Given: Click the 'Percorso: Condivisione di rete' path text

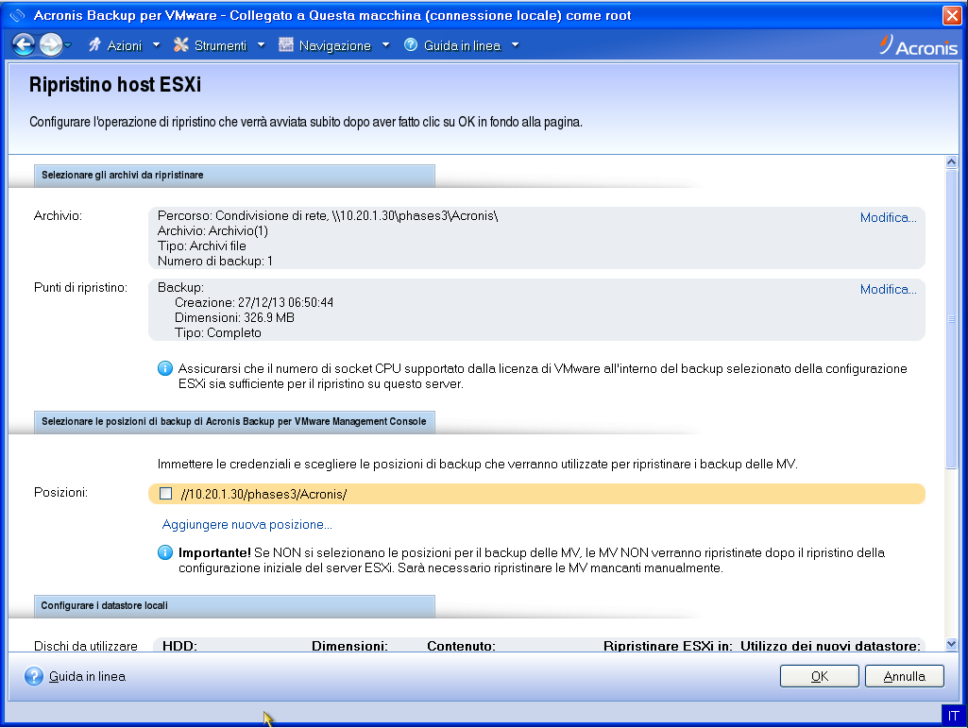Looking at the screenshot, I should pyautogui.click(x=328, y=215).
